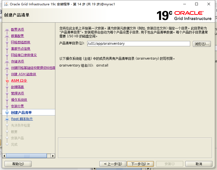The image size is (217, 170).
Task: Open 创建网格基础结构管理资料档案 step
Action: [33, 68]
